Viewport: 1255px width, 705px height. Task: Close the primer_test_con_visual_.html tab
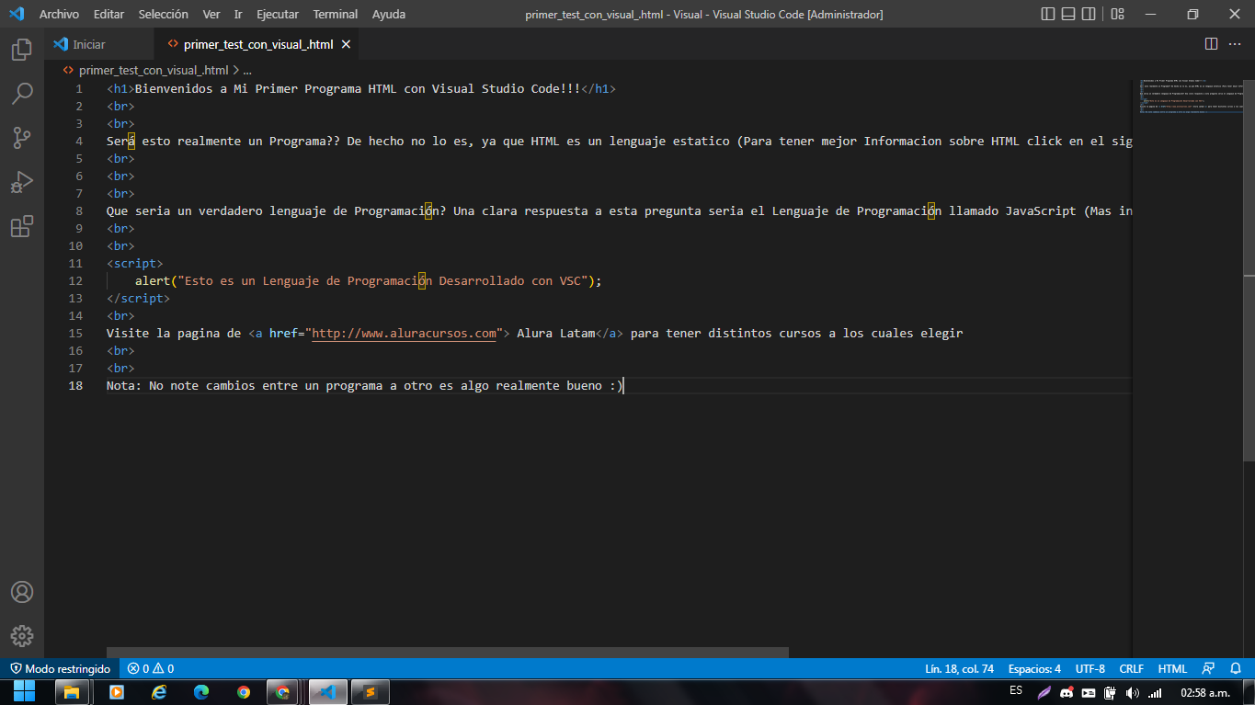[346, 44]
